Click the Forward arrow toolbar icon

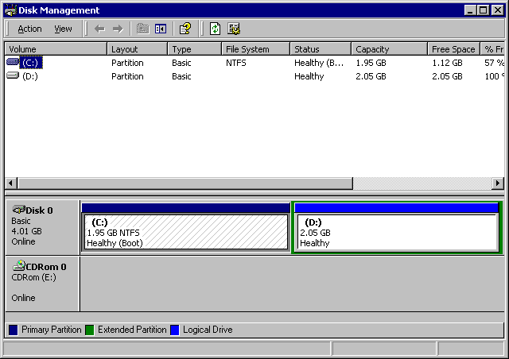[118, 29]
